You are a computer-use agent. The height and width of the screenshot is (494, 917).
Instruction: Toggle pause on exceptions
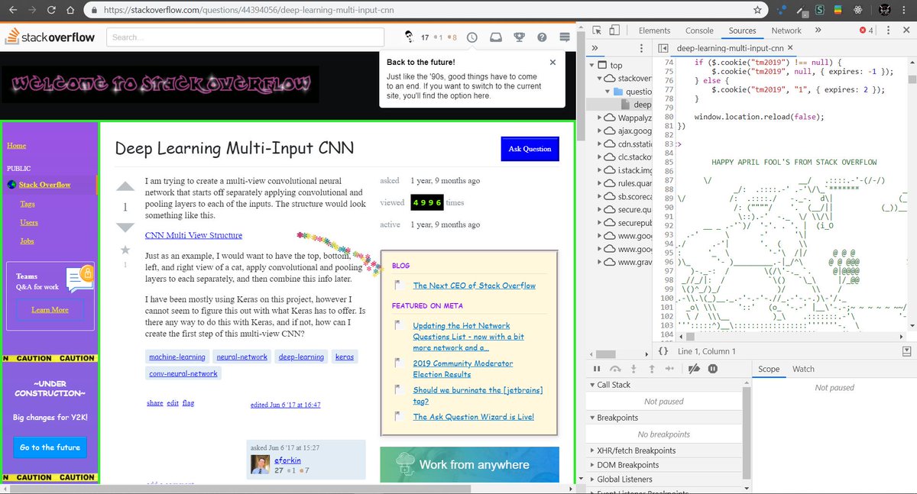click(713, 369)
